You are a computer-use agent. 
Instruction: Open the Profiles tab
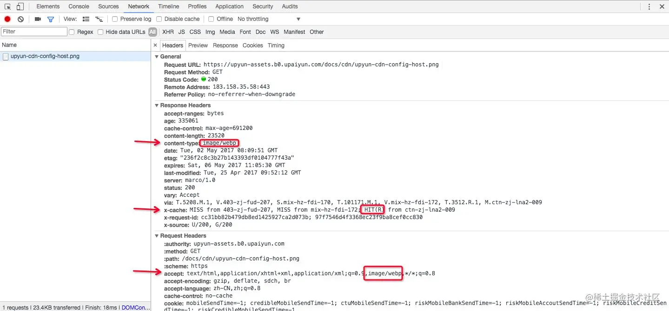point(197,6)
